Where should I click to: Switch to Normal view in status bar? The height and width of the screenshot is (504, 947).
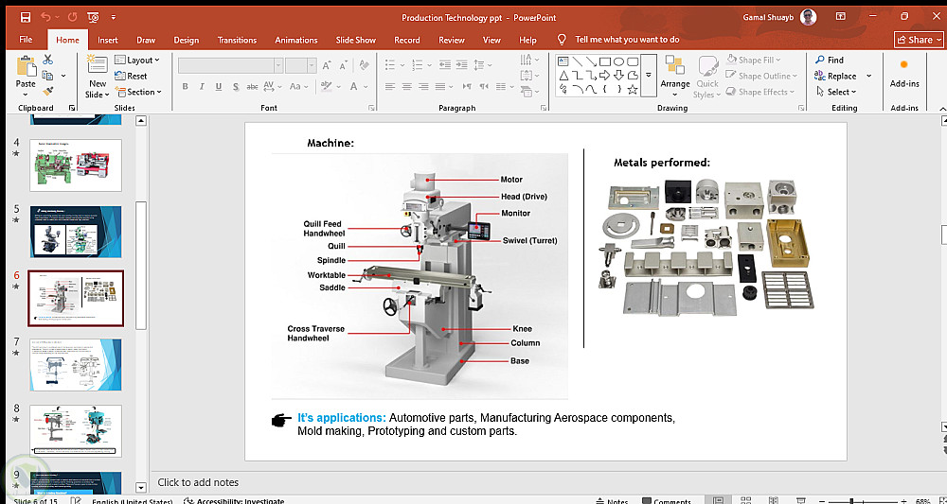click(x=718, y=500)
